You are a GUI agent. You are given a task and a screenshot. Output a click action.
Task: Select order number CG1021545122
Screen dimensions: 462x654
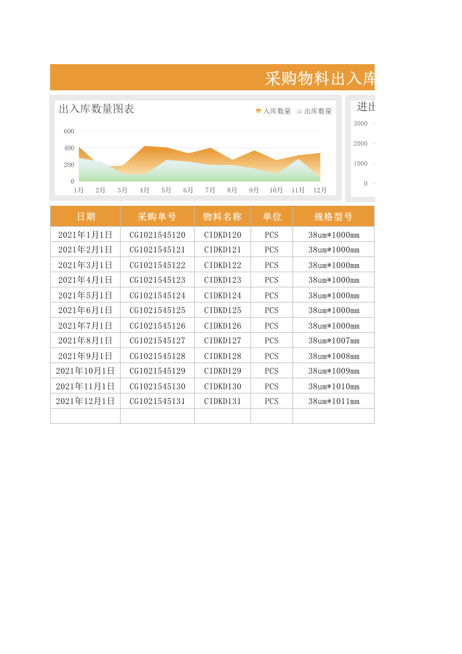(x=157, y=265)
